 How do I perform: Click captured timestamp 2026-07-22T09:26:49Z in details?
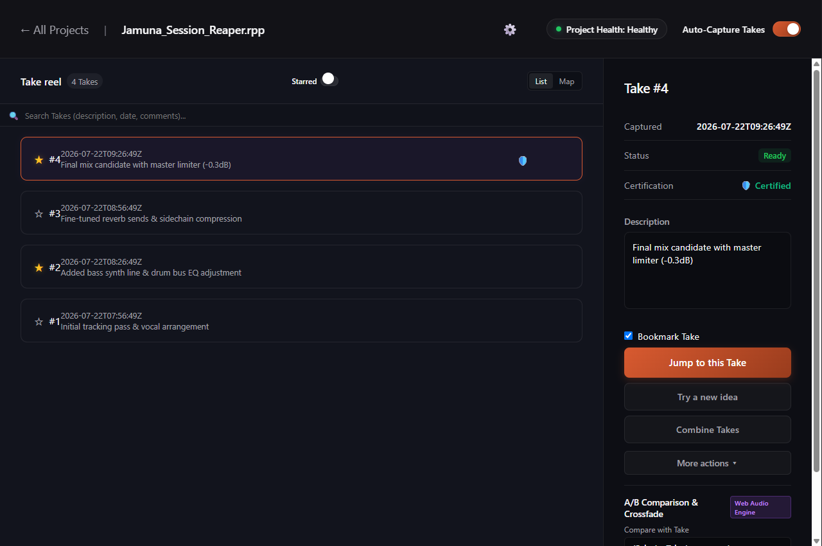744,127
